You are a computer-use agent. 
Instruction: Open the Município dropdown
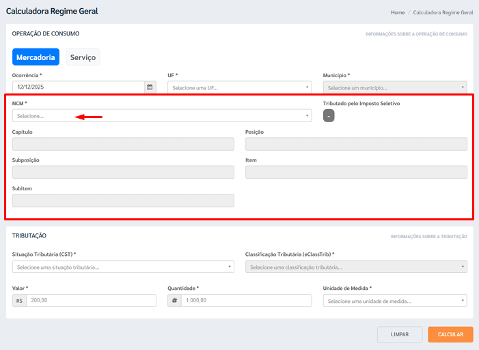[x=395, y=87]
